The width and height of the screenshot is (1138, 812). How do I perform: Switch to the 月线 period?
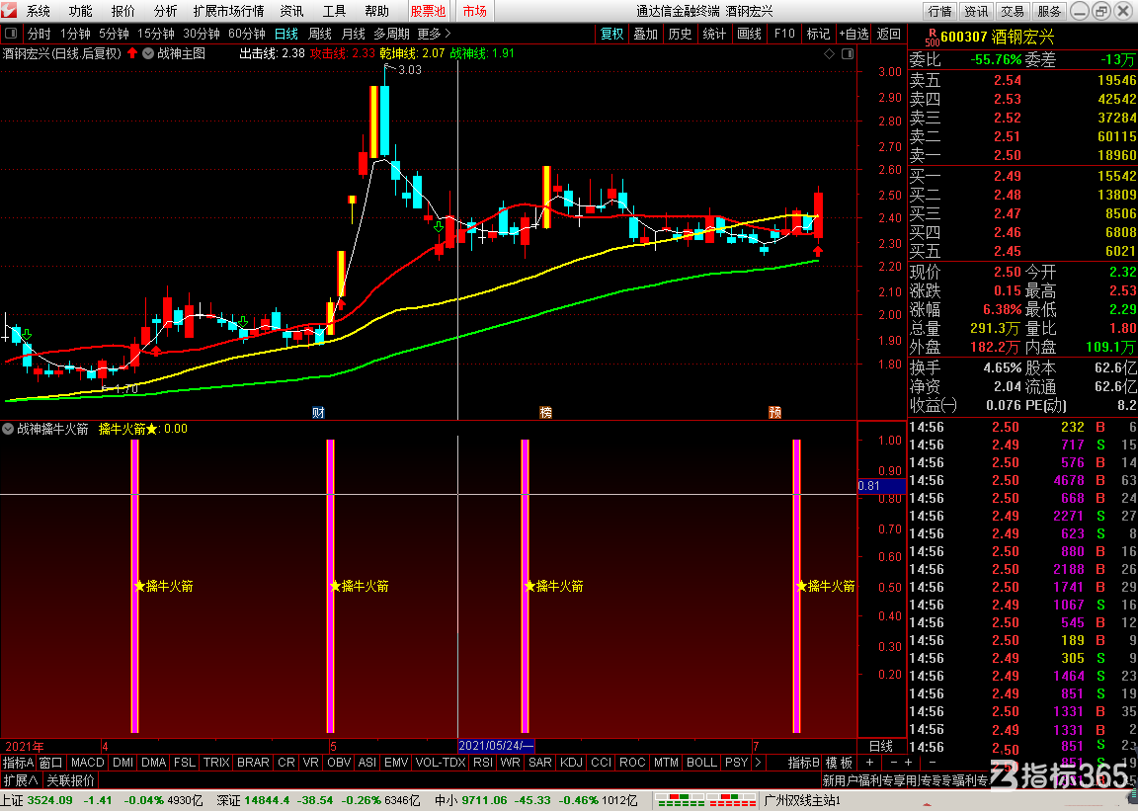(x=354, y=35)
